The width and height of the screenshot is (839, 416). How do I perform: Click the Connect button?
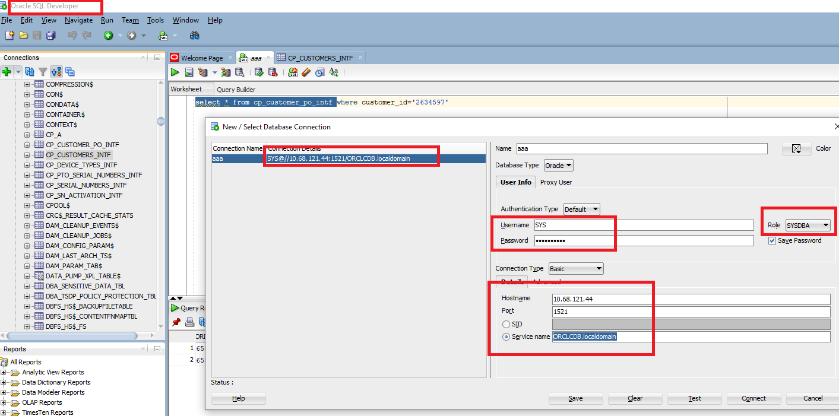point(753,398)
